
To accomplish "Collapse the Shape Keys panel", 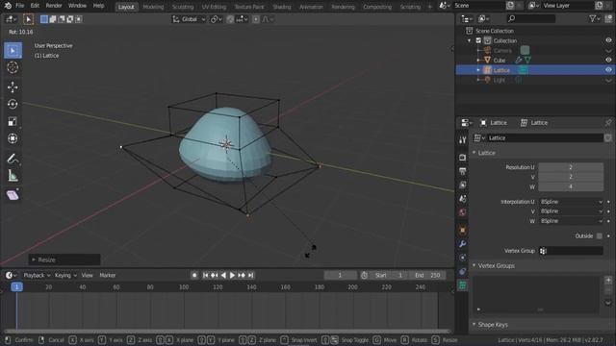I will [x=475, y=325].
